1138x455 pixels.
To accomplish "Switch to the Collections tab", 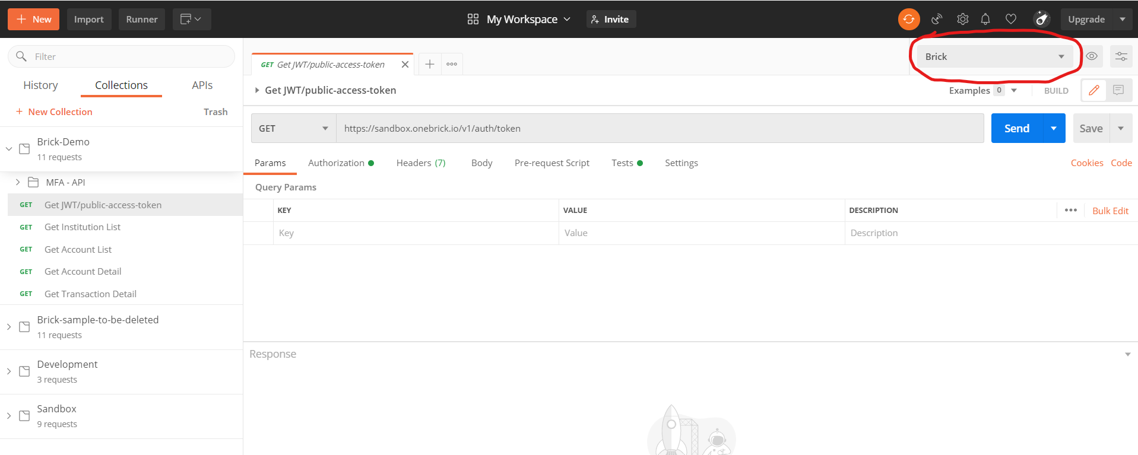I will (121, 85).
